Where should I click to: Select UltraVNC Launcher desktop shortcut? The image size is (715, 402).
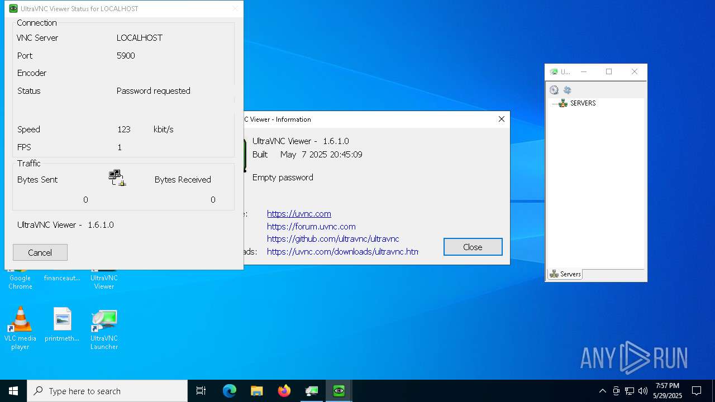104,329
